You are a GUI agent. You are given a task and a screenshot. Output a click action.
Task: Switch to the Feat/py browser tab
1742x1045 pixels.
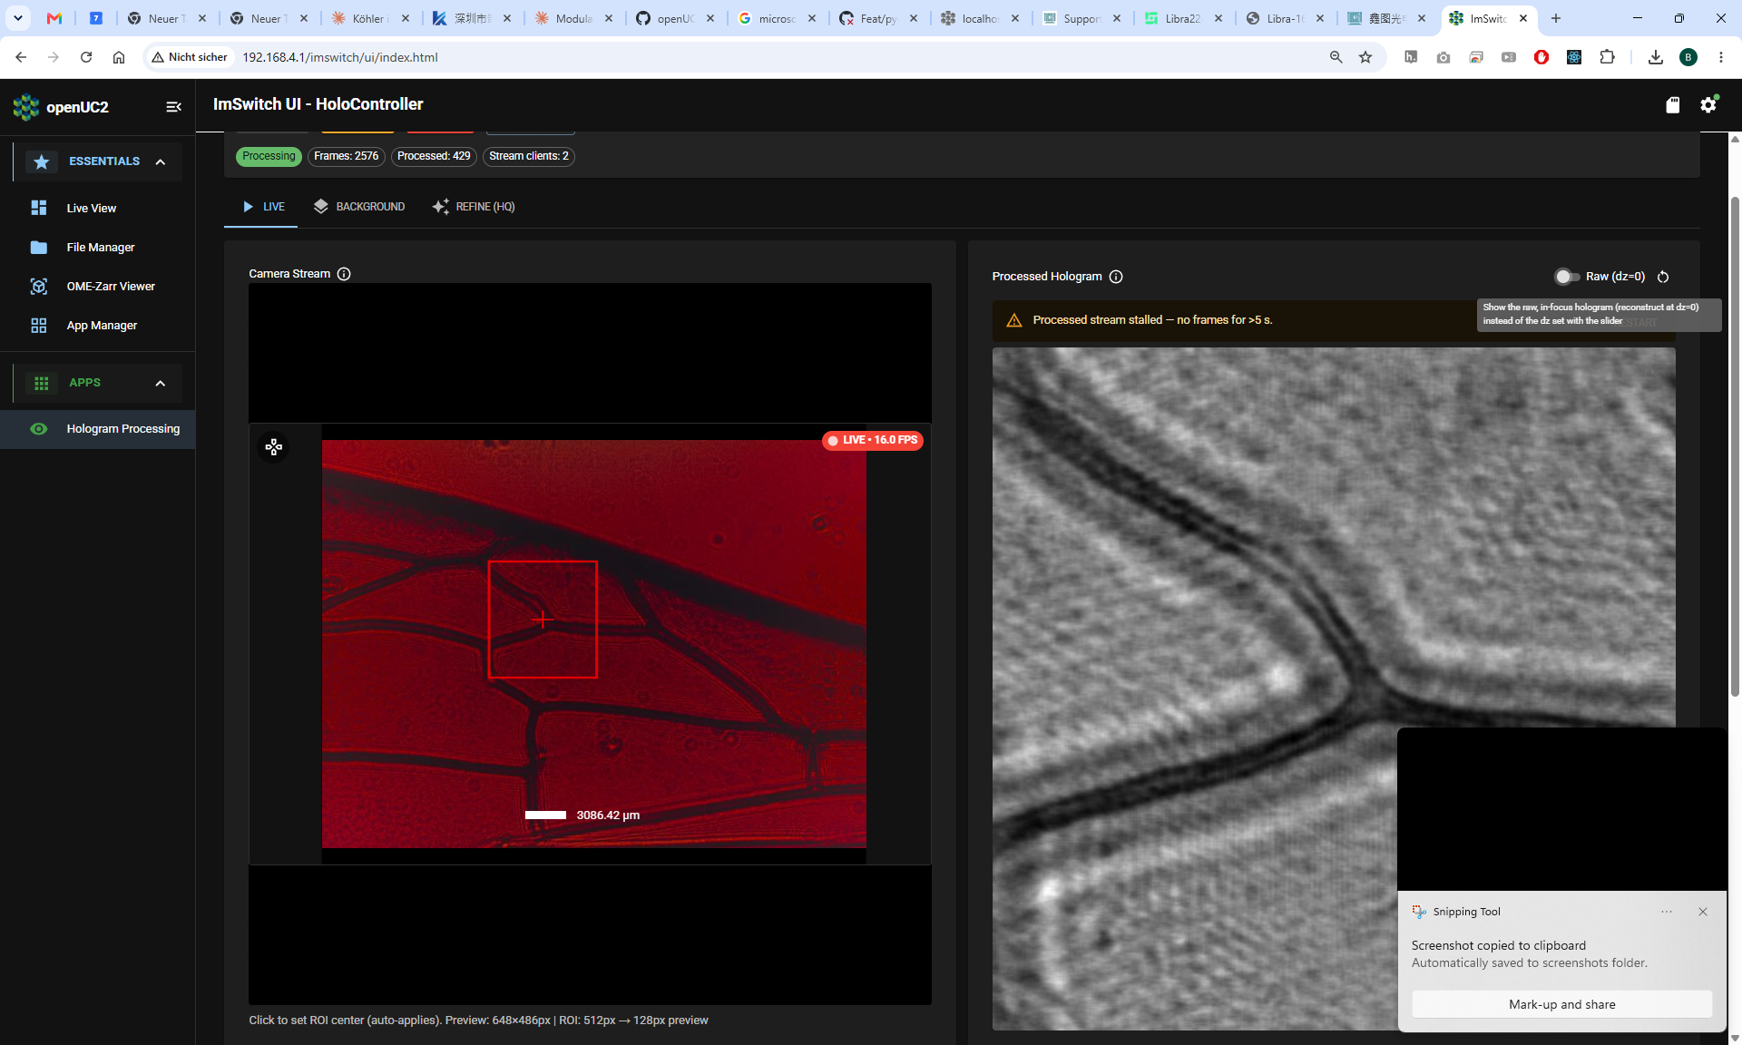[x=878, y=18]
